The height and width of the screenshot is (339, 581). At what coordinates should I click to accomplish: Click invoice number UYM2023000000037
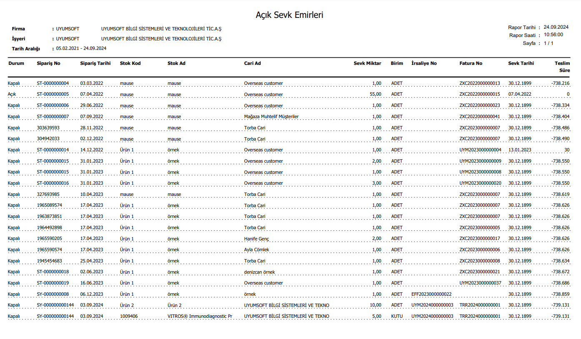(480, 283)
